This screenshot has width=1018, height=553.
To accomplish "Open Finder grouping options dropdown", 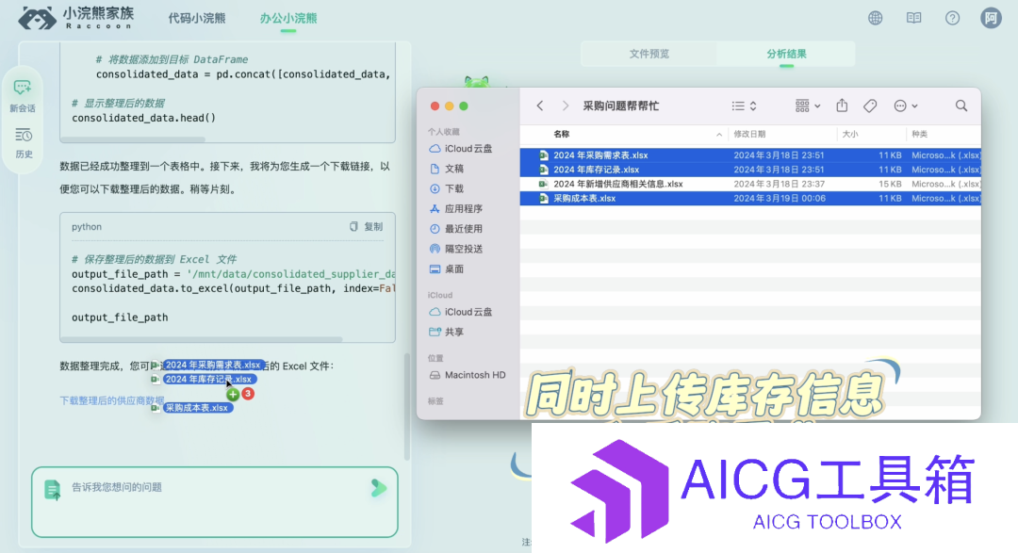I will tap(808, 106).
